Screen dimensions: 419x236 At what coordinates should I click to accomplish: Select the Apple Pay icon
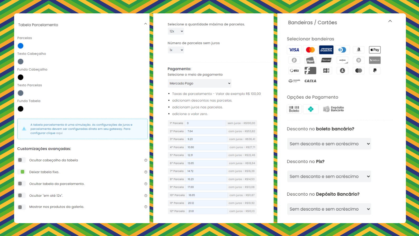click(375, 50)
